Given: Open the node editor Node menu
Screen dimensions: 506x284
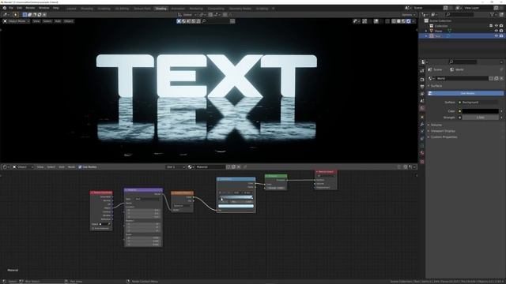Looking at the screenshot, I should 71,167.
